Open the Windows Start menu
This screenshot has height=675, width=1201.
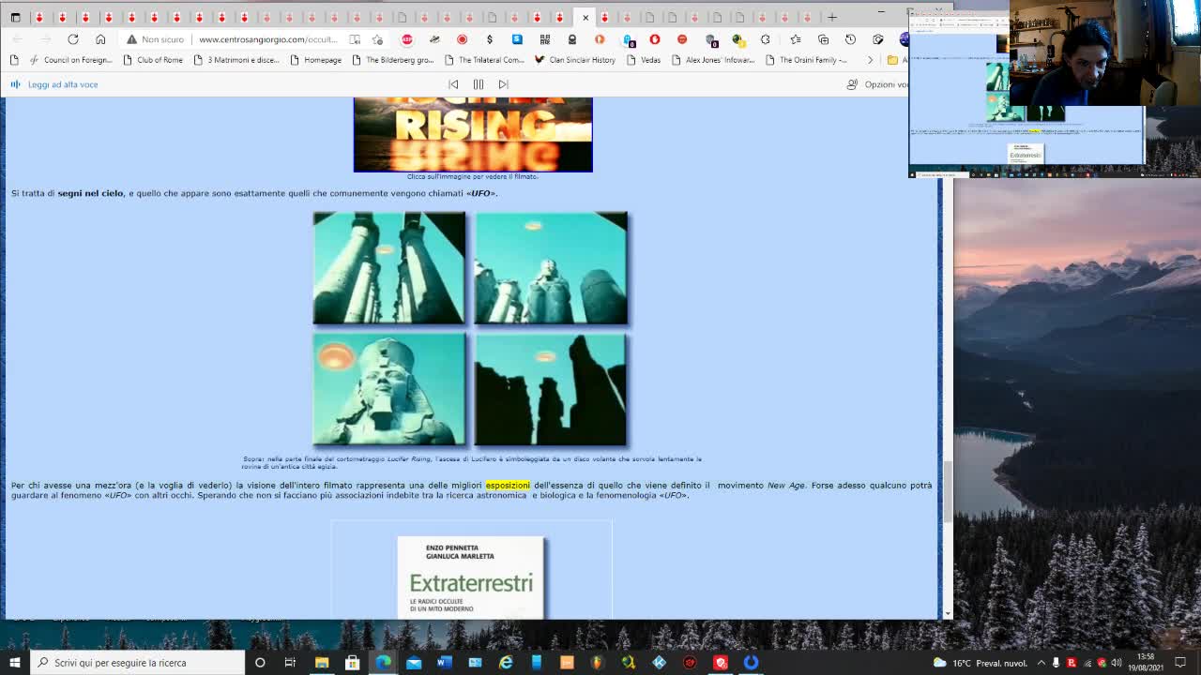[15, 663]
